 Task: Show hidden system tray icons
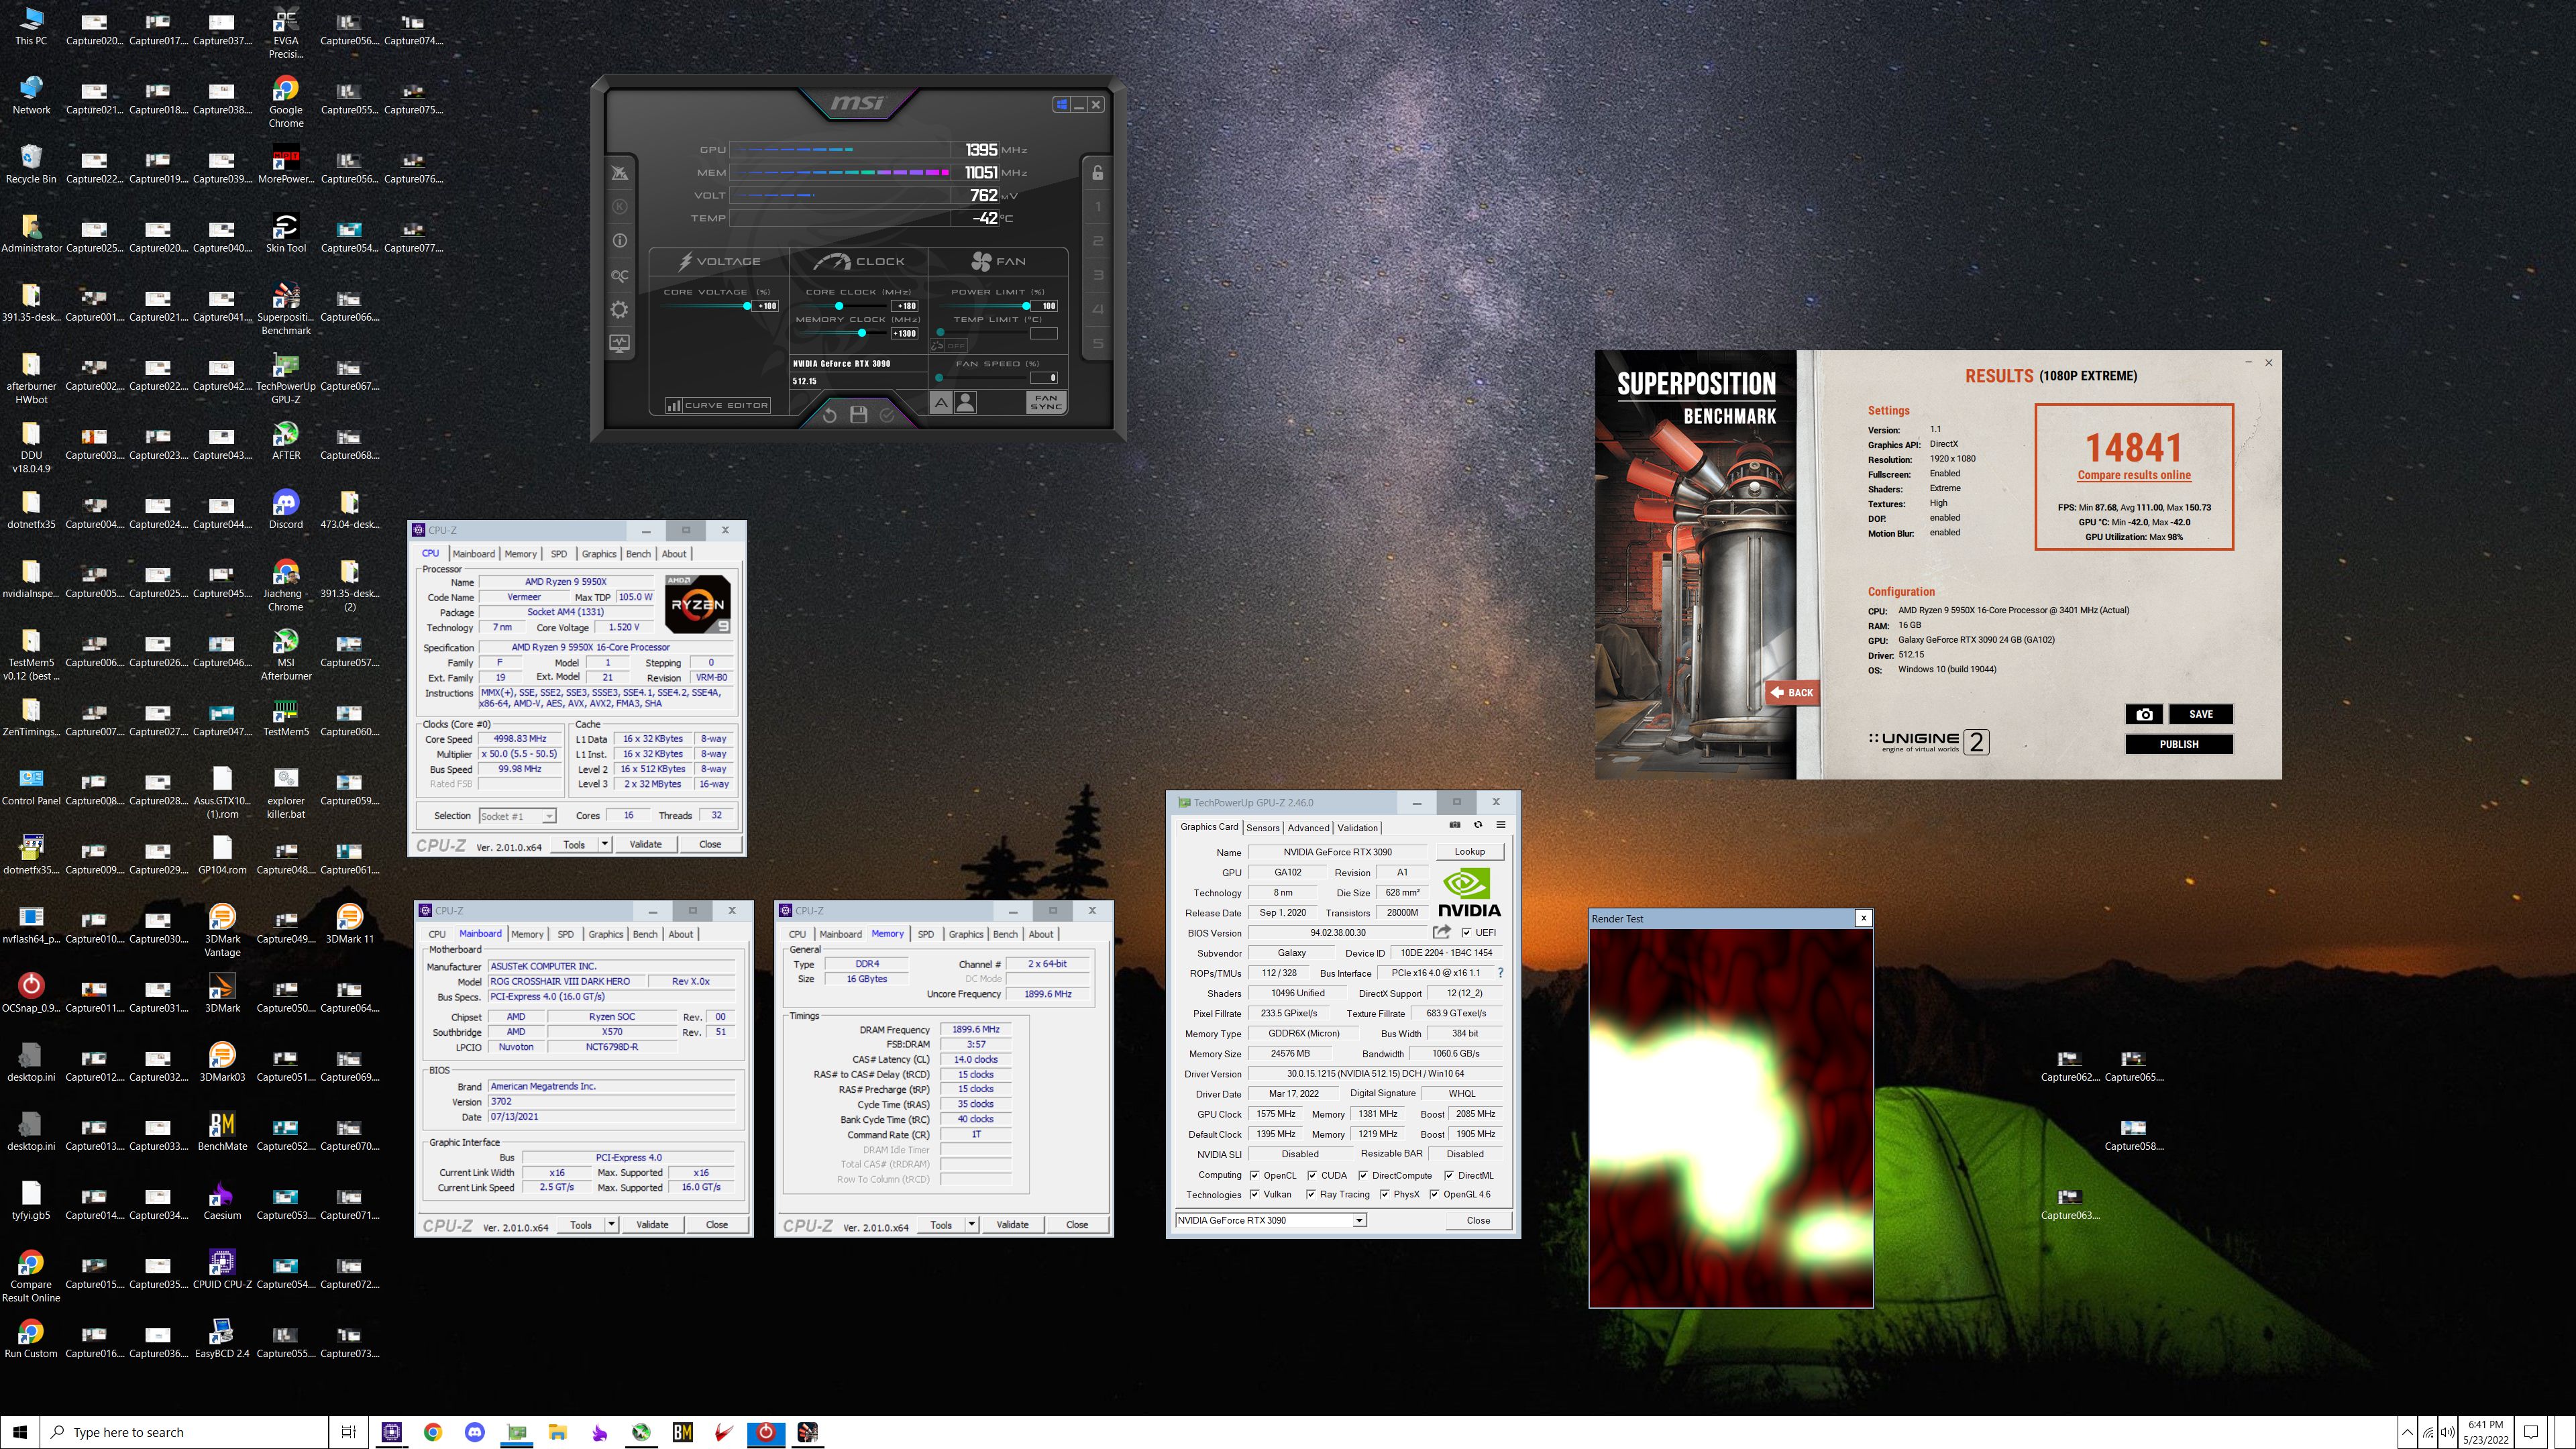2407,1432
